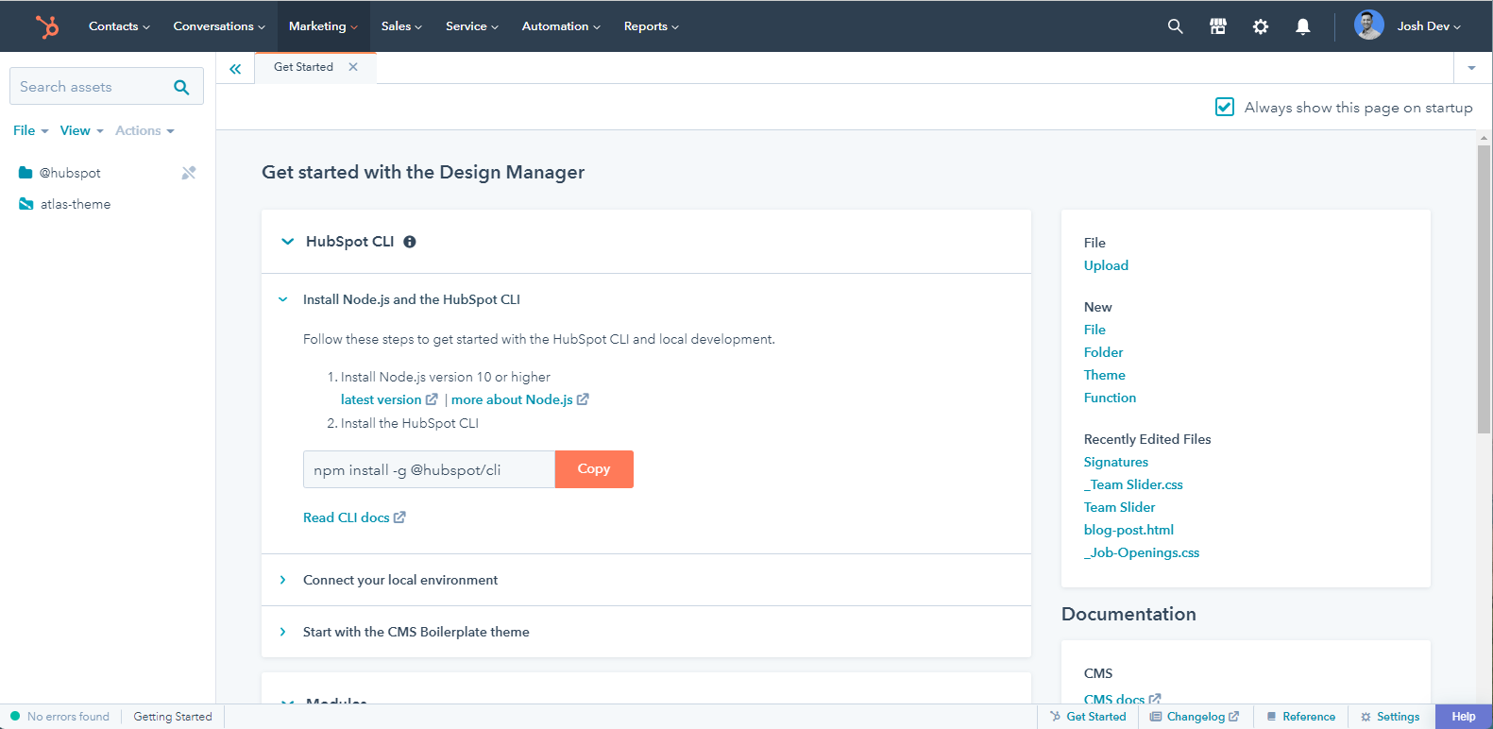Select the npm install command field
1493x729 pixels.
point(429,469)
